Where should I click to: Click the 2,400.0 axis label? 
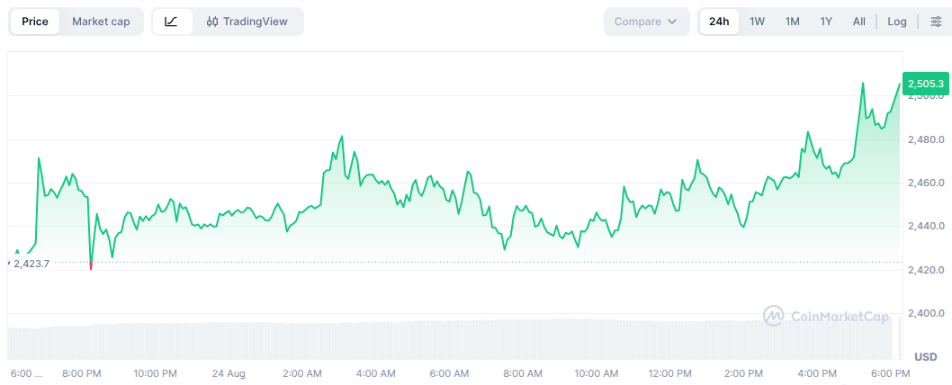(x=926, y=313)
